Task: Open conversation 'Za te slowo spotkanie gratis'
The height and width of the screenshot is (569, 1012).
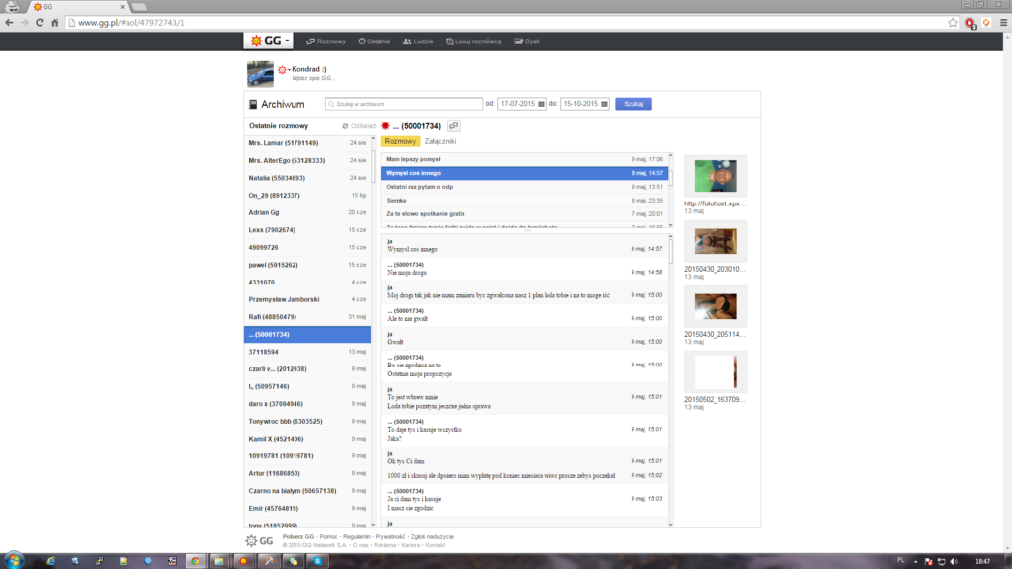Action: (x=524, y=214)
